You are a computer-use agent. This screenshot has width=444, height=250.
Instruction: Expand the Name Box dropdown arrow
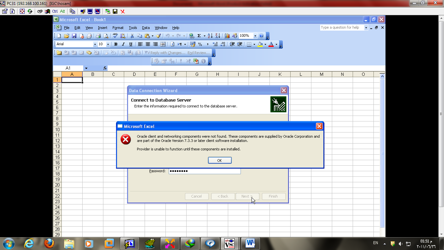[86, 68]
